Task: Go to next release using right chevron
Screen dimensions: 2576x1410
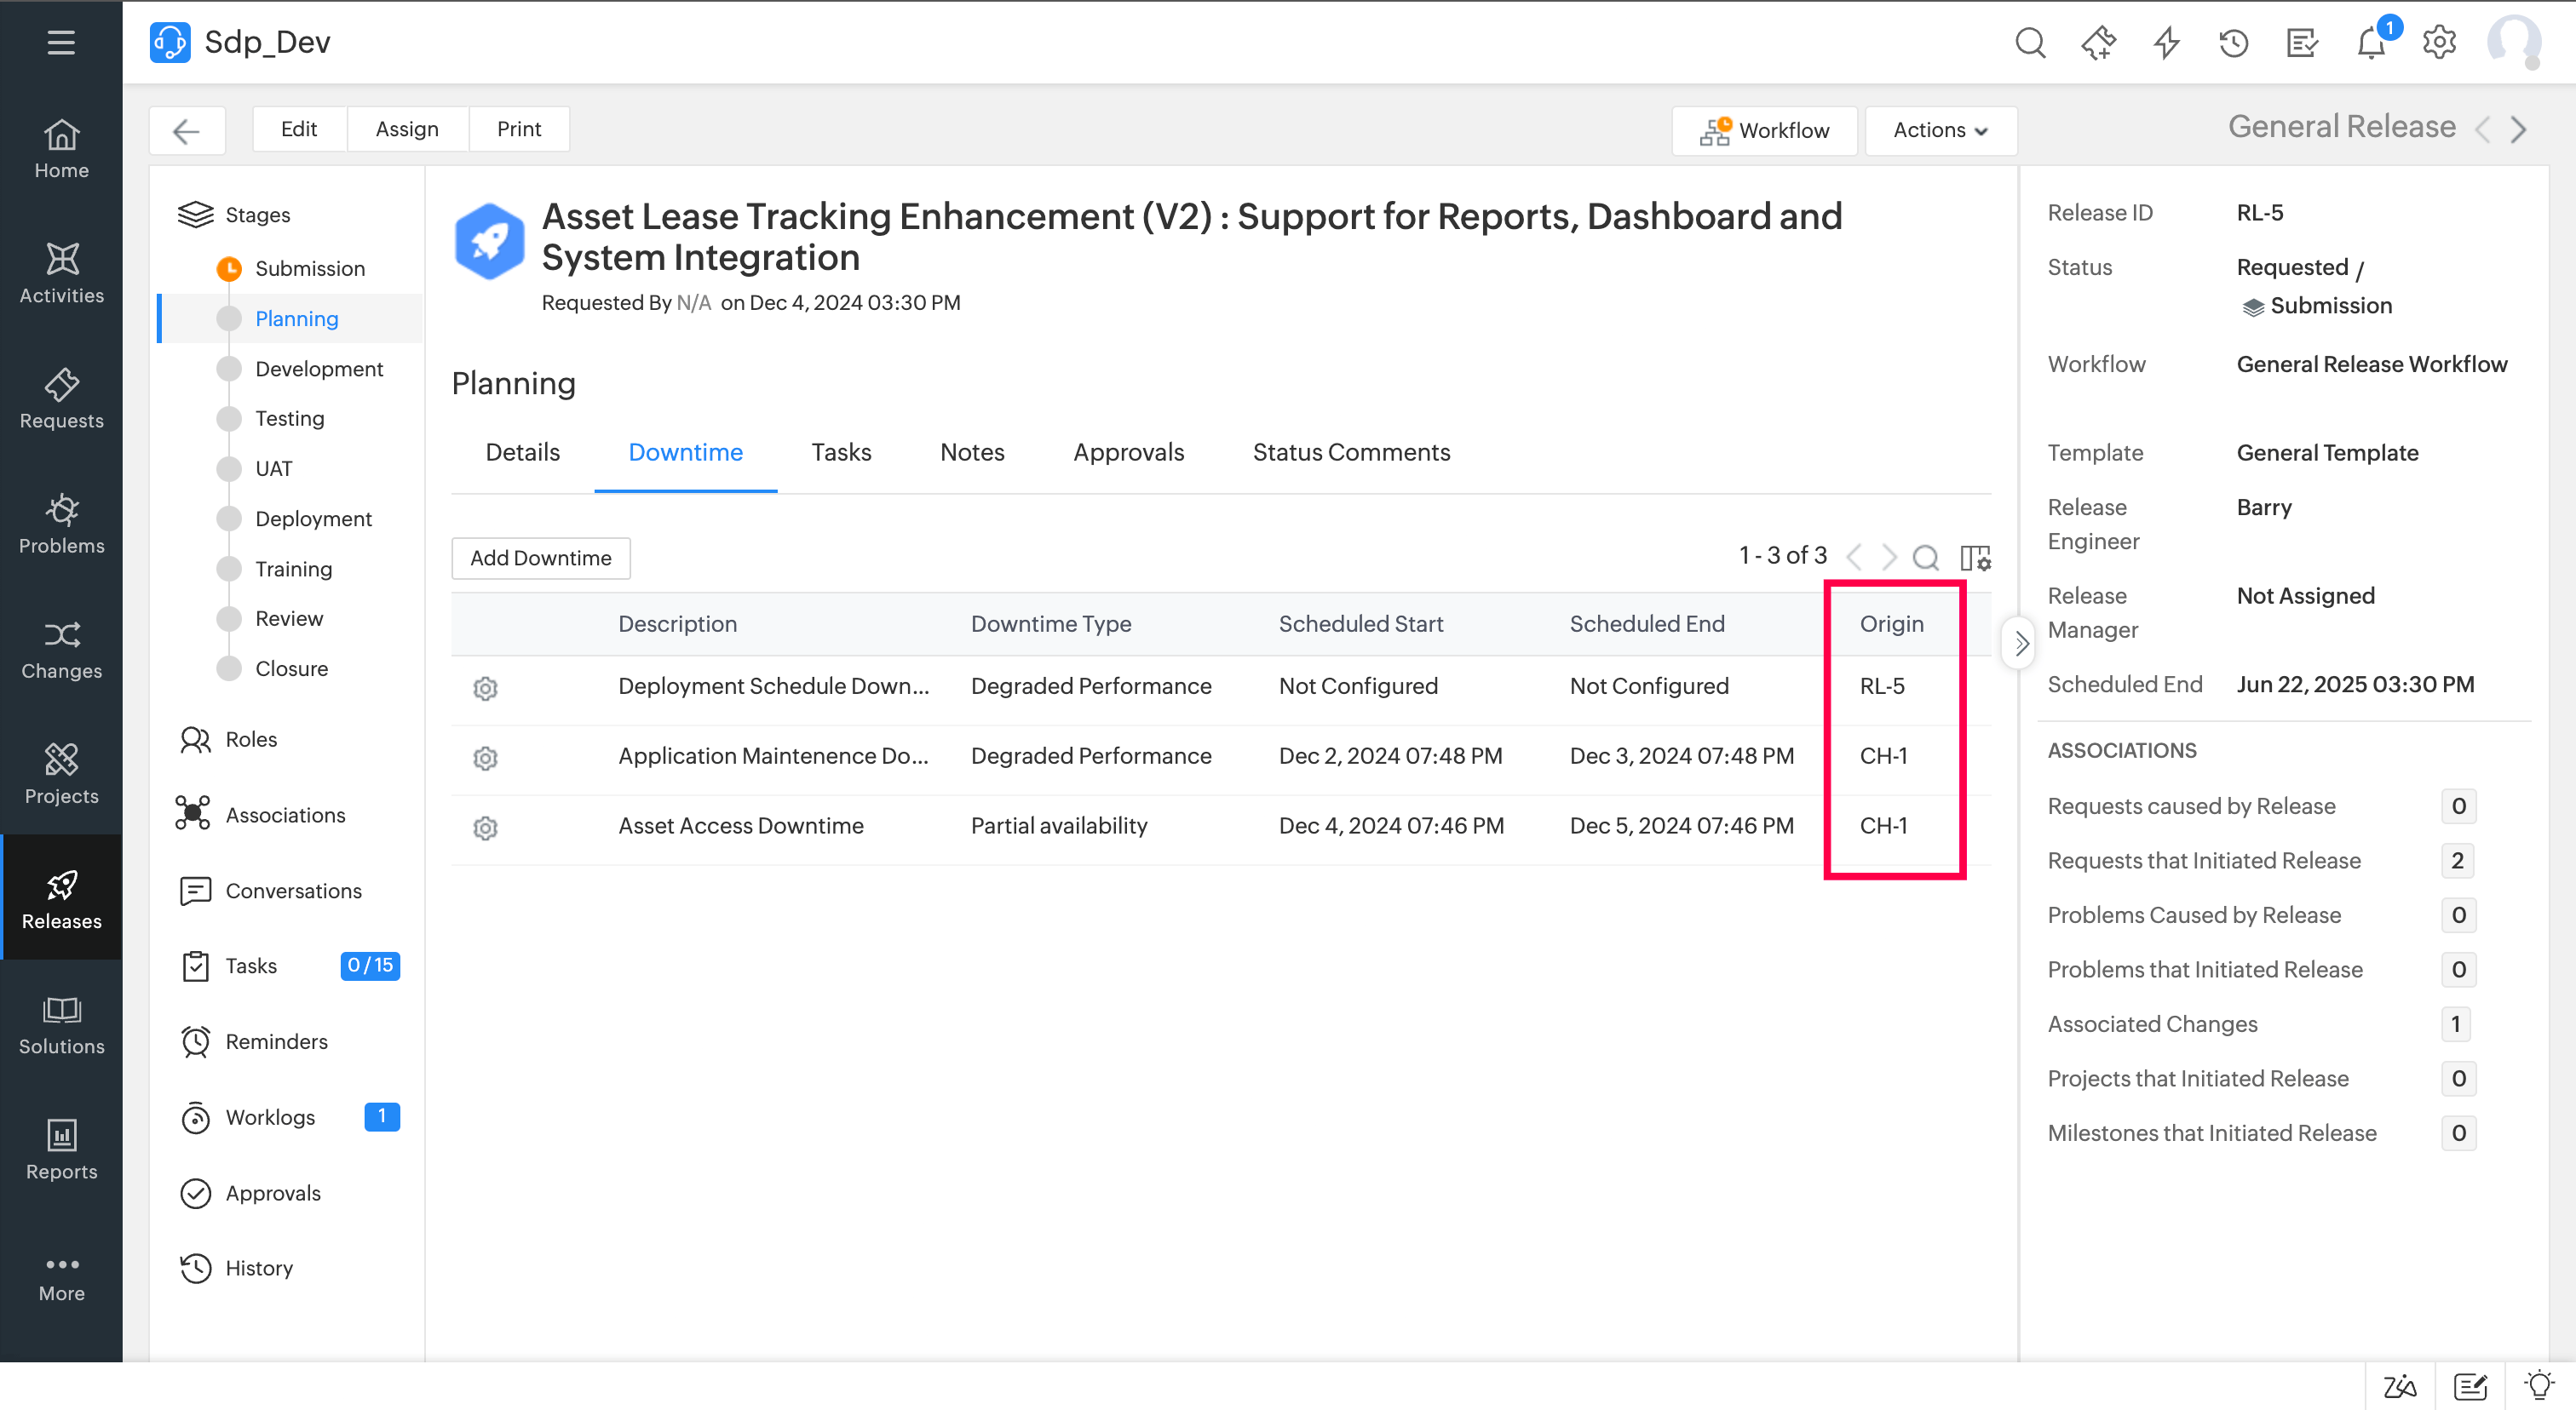Action: (2519, 130)
